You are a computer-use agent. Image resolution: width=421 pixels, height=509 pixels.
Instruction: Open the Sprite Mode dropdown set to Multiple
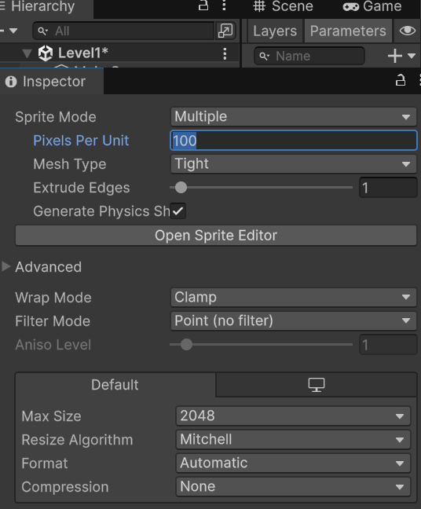click(x=294, y=116)
